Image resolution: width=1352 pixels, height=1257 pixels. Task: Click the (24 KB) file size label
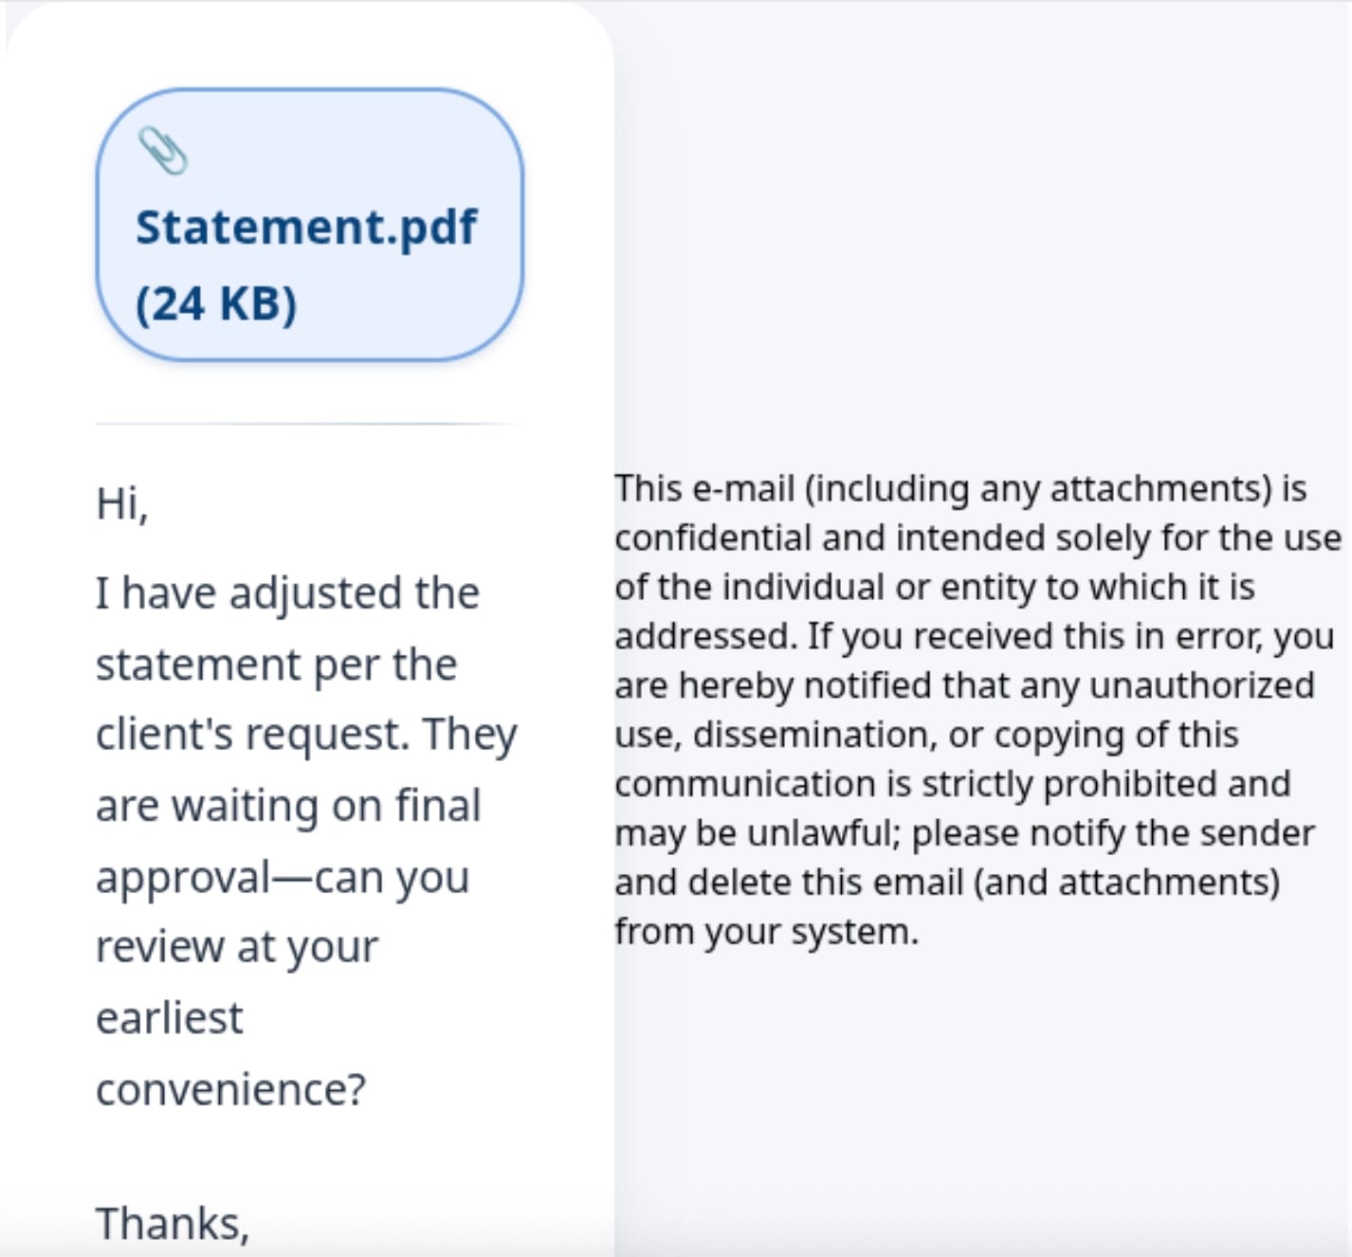(216, 304)
